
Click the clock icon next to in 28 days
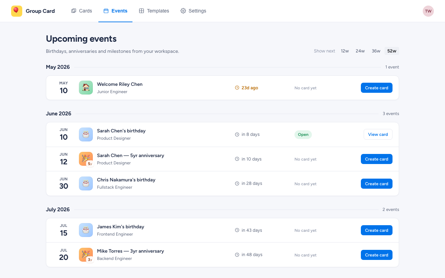pyautogui.click(x=237, y=183)
